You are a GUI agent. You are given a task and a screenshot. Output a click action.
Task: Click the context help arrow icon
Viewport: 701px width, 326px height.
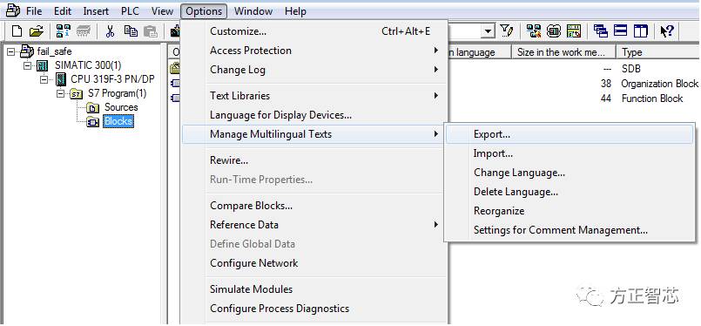point(666,31)
